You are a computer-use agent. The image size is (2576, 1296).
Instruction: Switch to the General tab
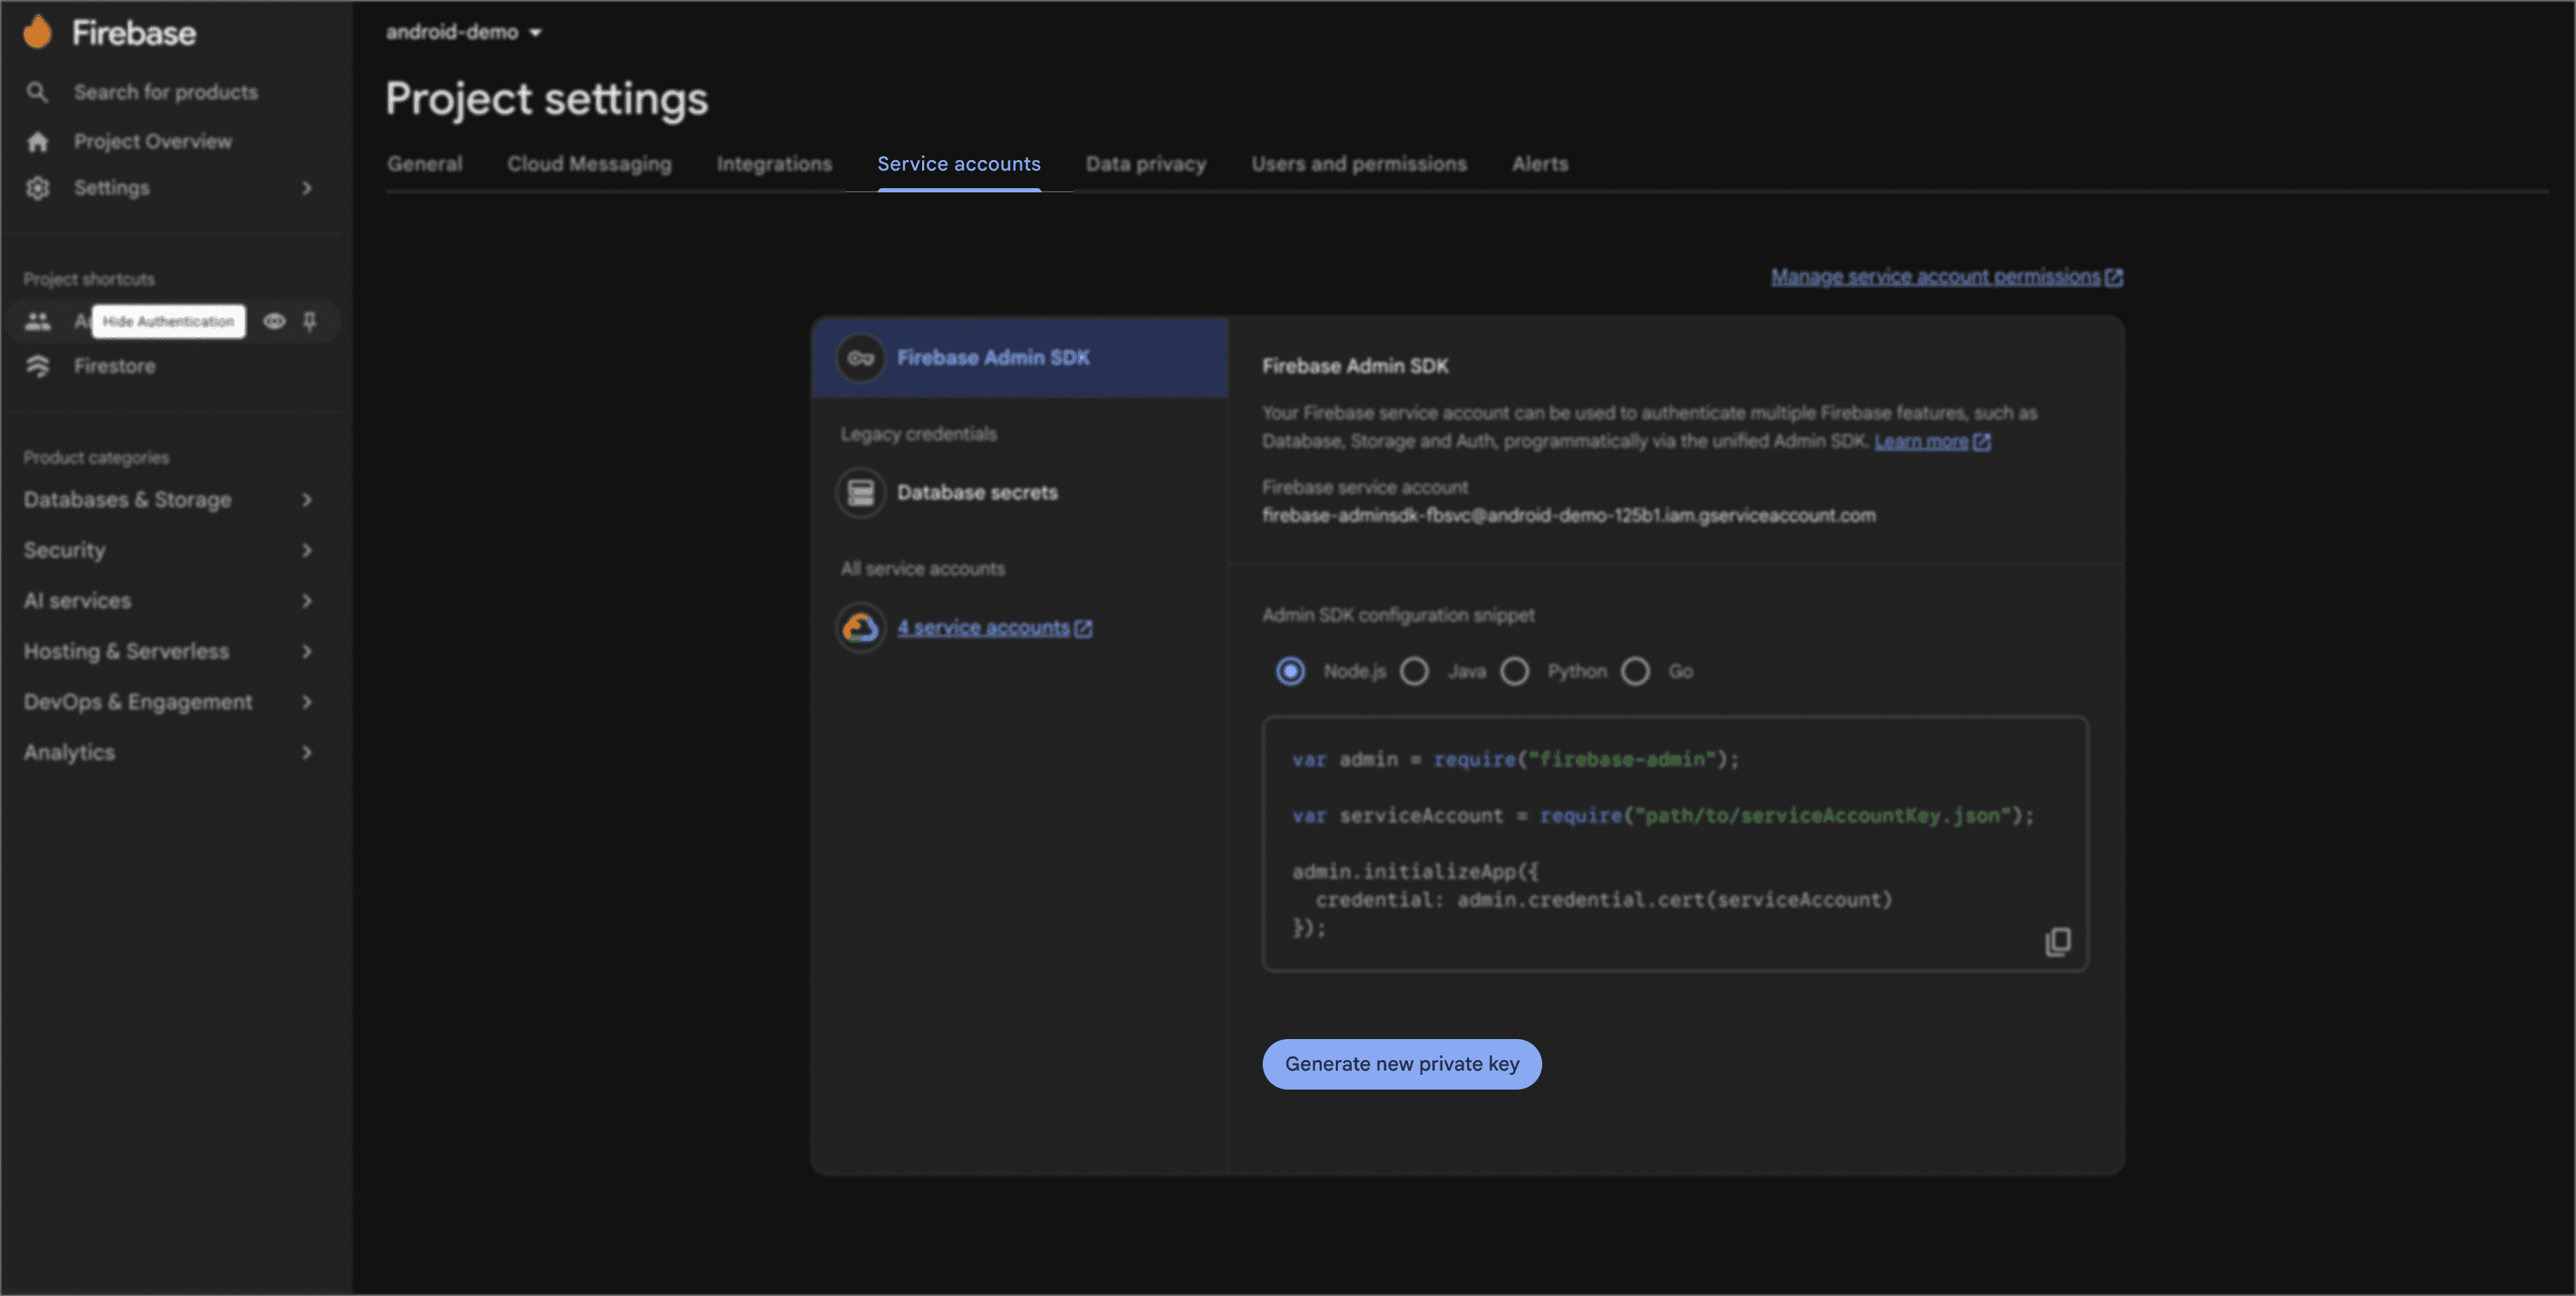click(x=425, y=164)
